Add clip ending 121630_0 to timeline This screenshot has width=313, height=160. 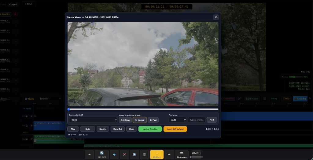(x=16, y=90)
